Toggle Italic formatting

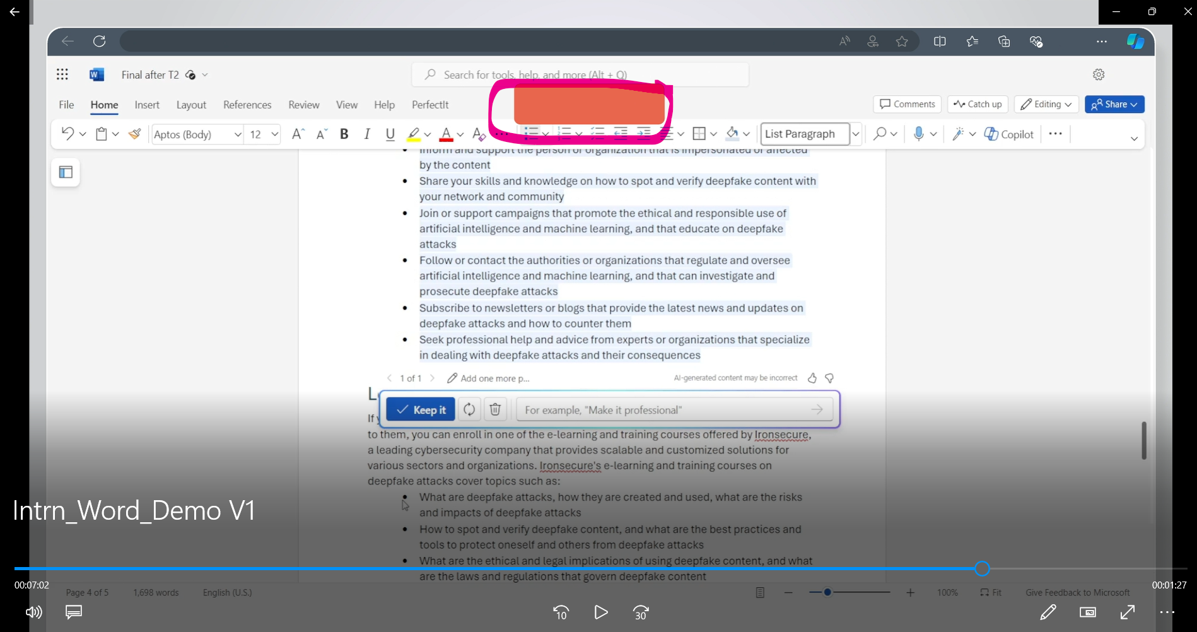click(x=367, y=134)
